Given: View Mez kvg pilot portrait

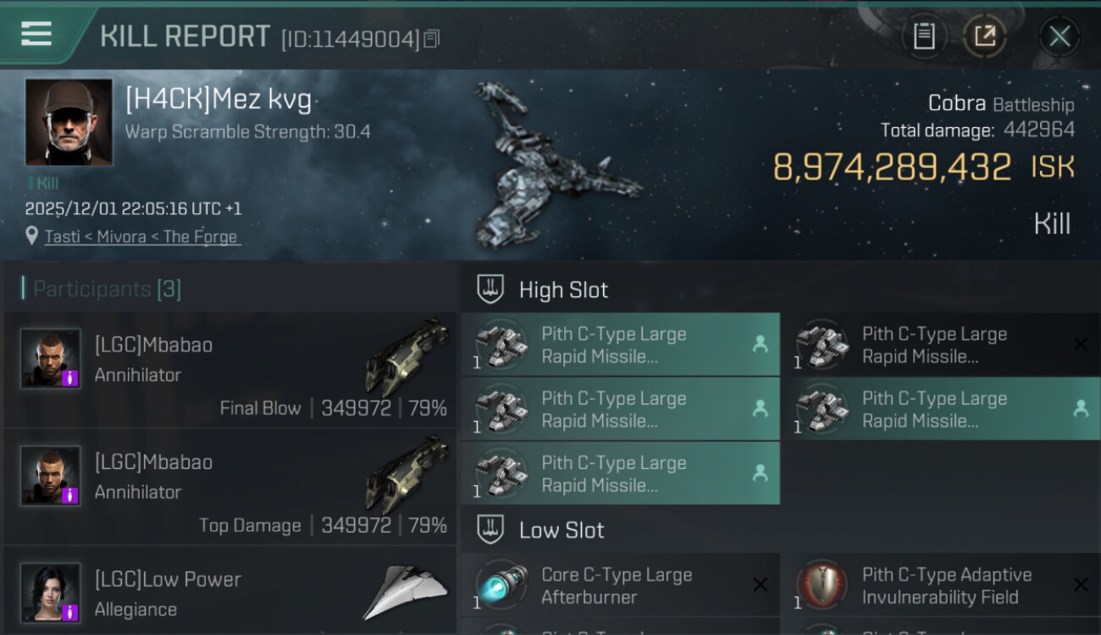Looking at the screenshot, I should [x=69, y=122].
